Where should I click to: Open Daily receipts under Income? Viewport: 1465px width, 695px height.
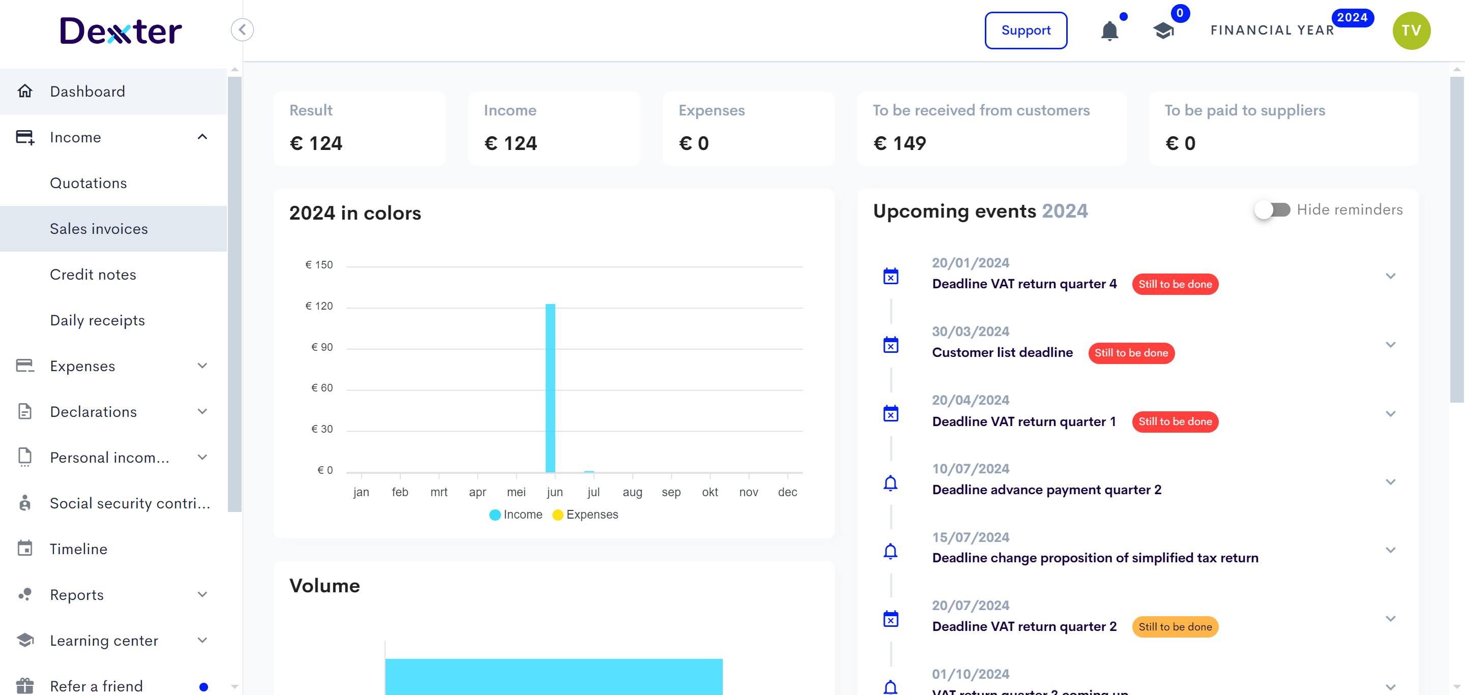pyautogui.click(x=114, y=320)
